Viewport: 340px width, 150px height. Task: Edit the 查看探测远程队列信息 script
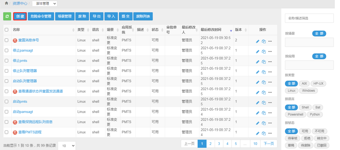(x=258, y=123)
